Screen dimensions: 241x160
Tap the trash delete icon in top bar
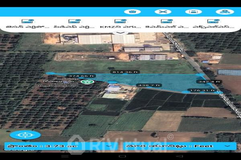pyautogui.click(x=132, y=11)
